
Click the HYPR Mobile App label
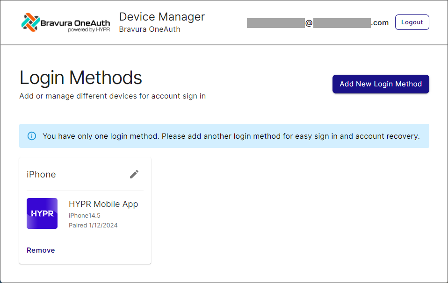tap(103, 204)
